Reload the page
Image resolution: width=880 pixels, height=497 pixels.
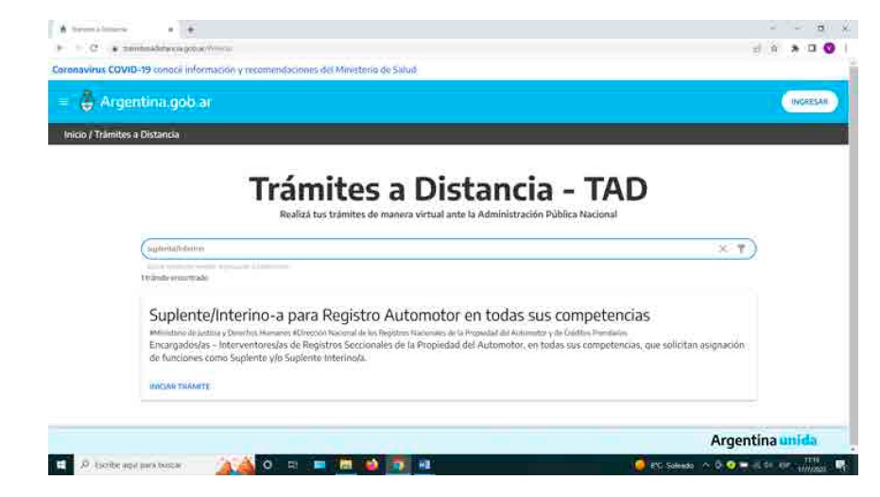coord(94,48)
